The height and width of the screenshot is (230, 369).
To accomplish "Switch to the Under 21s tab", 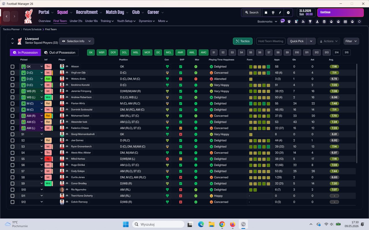I will click(76, 21).
